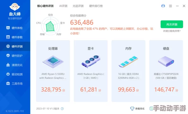Open 硬件体检 in the sidebar
The width and height of the screenshot is (188, 114).
click(x=15, y=28)
